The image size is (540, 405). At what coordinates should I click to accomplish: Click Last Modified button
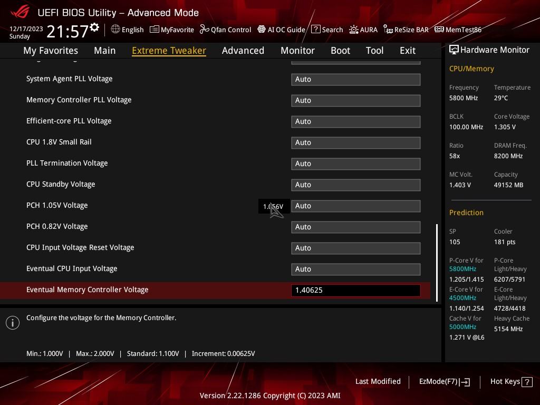coord(378,382)
